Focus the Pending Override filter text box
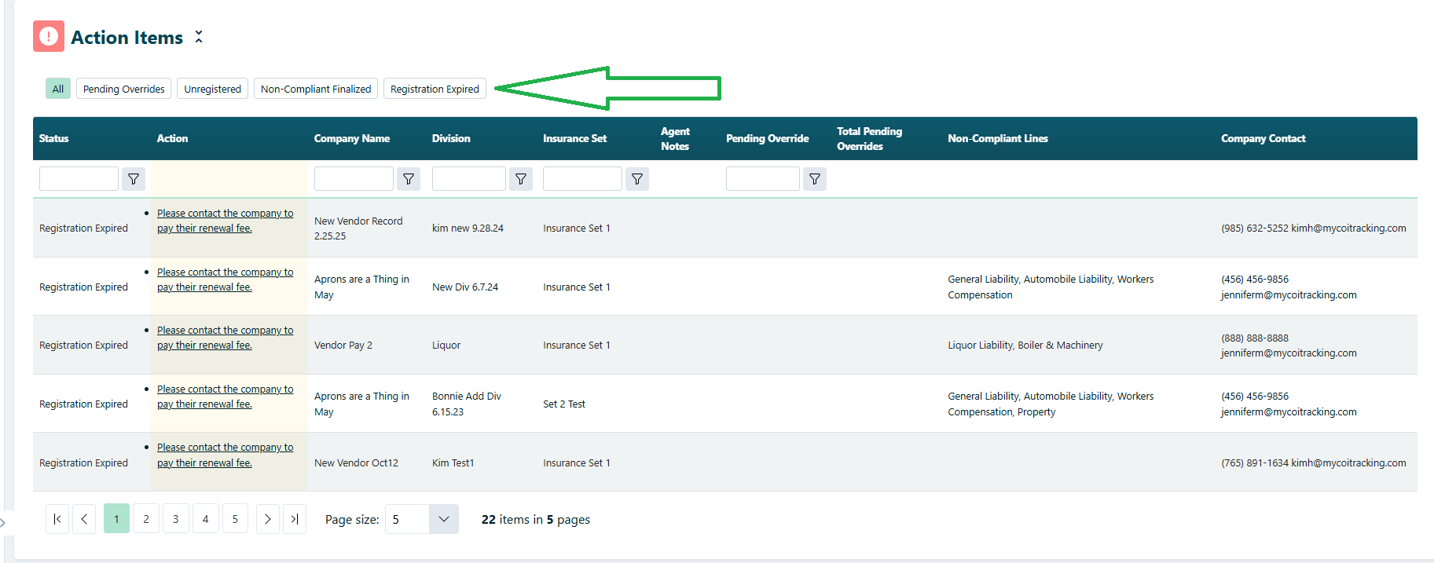Image resolution: width=1434 pixels, height=563 pixels. pos(763,179)
